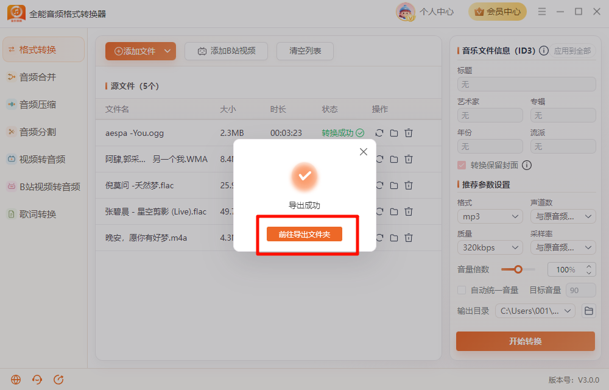Click the 应用到全部 button

pos(572,51)
